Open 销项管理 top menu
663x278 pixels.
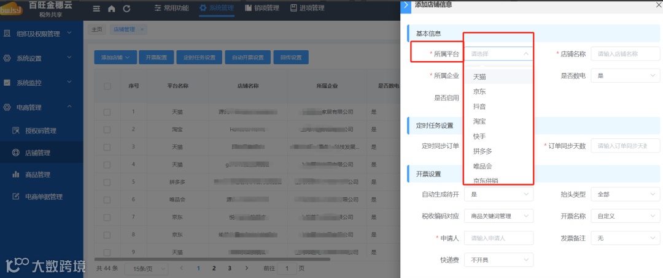coord(262,8)
